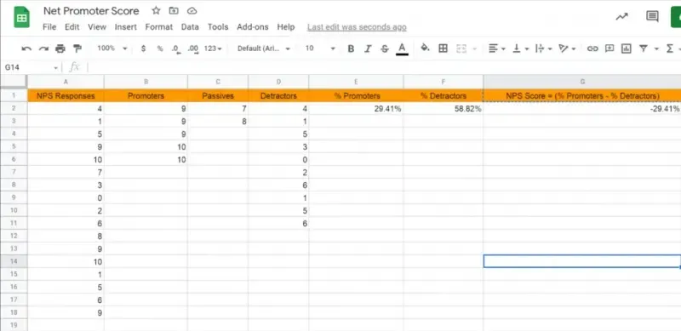Toggle Italic formatting
The height and width of the screenshot is (331, 681).
tap(368, 49)
